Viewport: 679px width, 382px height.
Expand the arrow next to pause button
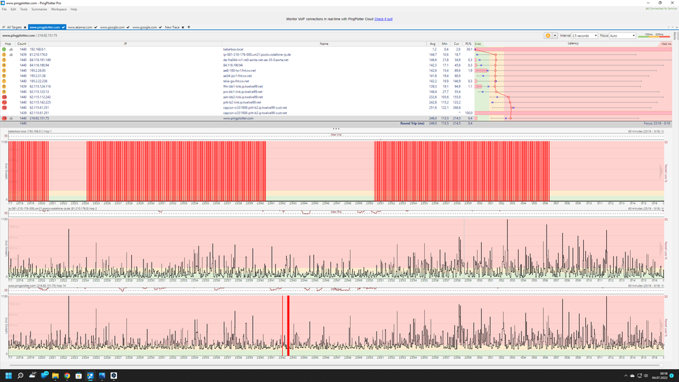[x=555, y=35]
